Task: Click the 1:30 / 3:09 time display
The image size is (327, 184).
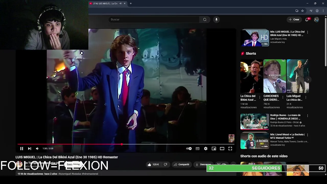Action: [x=48, y=148]
